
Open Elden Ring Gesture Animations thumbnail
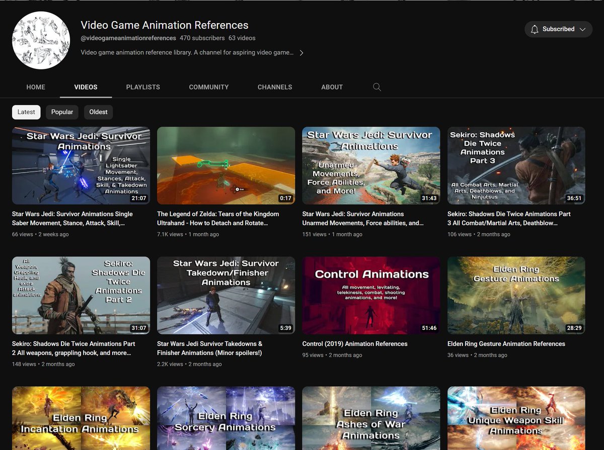click(x=516, y=296)
